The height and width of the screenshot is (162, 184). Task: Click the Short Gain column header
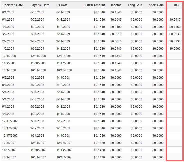point(156,5)
